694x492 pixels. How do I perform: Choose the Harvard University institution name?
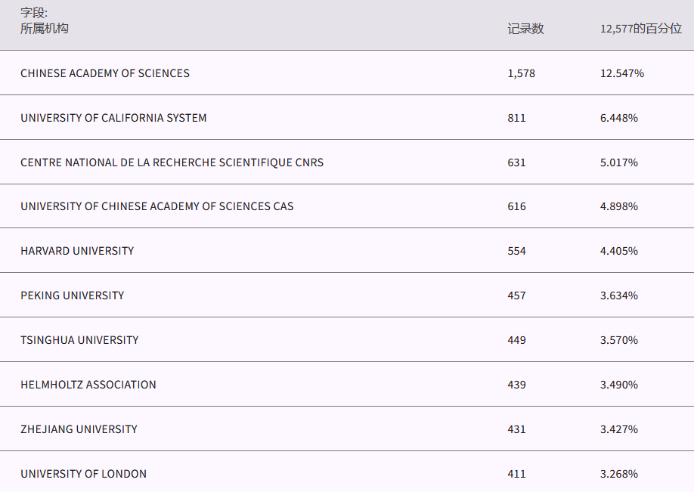[77, 251]
